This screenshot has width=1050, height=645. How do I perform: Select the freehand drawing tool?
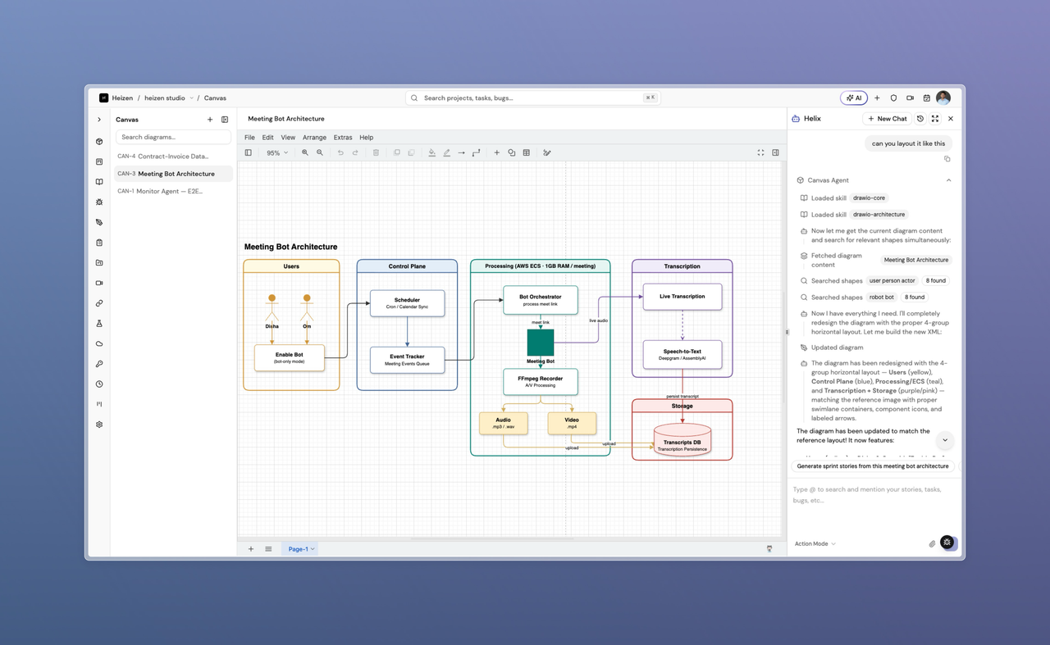(x=547, y=152)
